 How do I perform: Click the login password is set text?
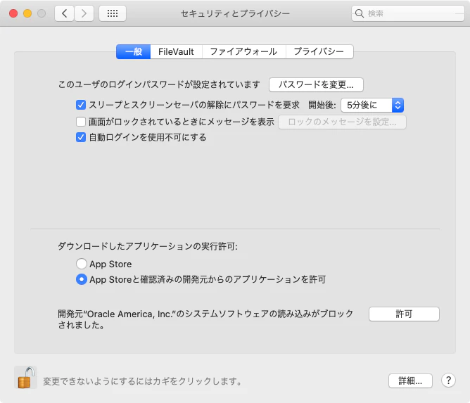[x=159, y=85]
